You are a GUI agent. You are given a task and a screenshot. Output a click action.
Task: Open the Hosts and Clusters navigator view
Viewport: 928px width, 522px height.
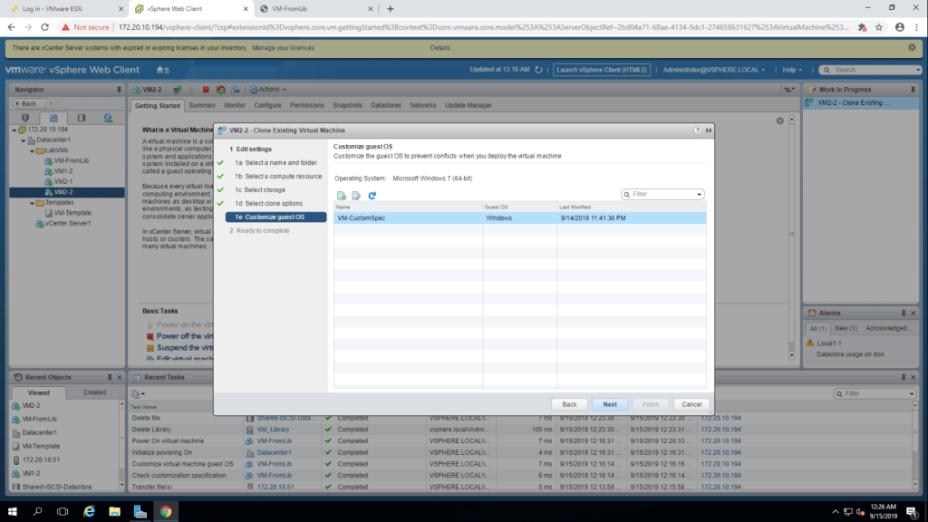click(x=24, y=118)
